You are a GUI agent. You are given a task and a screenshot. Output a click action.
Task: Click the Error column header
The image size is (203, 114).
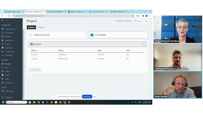click(128, 50)
